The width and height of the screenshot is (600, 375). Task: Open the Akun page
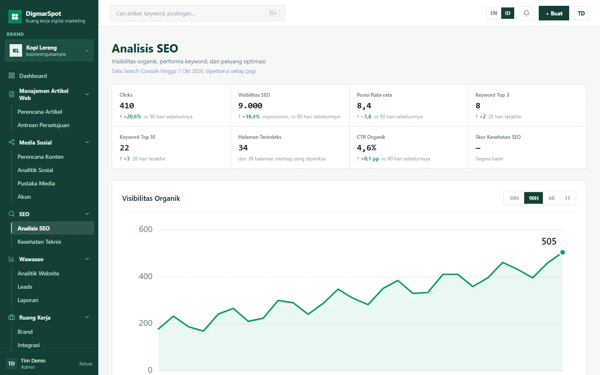click(52, 197)
